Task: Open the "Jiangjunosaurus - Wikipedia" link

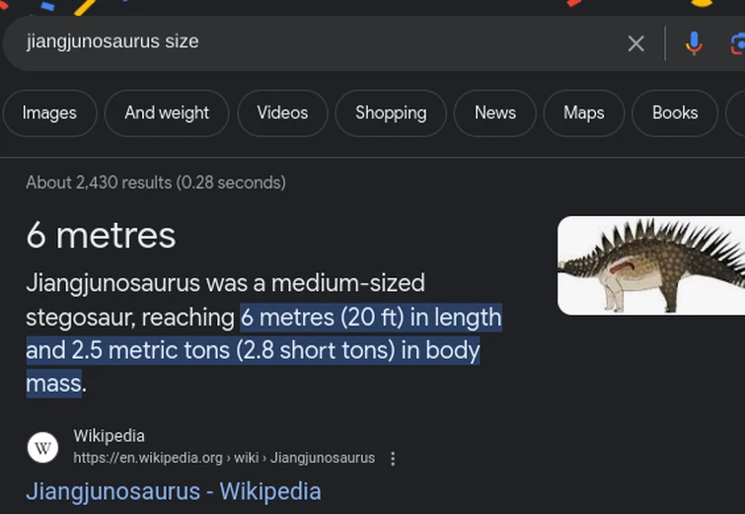Action: [x=174, y=491]
